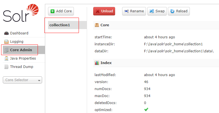219x113 pixels.
Task: Click the Core section heading
Action: coord(105,25)
